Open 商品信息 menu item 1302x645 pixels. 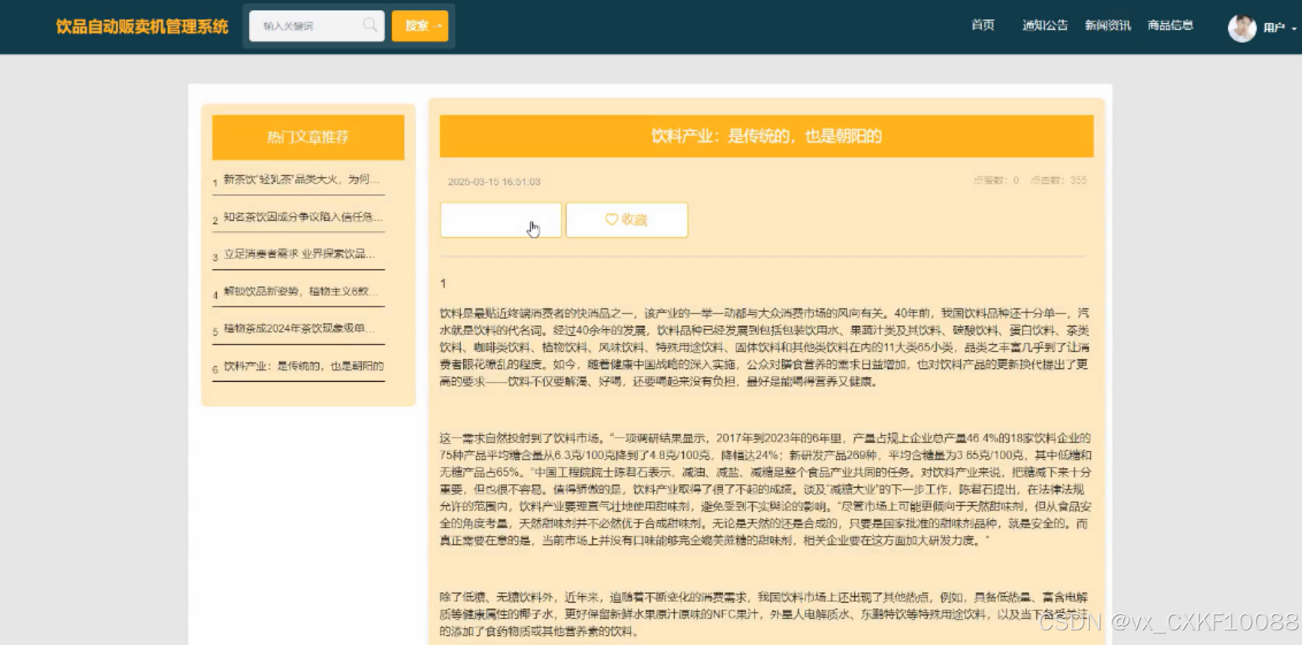(x=1170, y=25)
